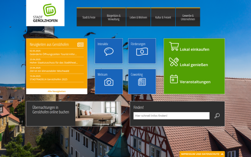Click the Neuigkeiten aus Gerolzhofen heading
Screen dimensions: 251x157
click(x=49, y=44)
